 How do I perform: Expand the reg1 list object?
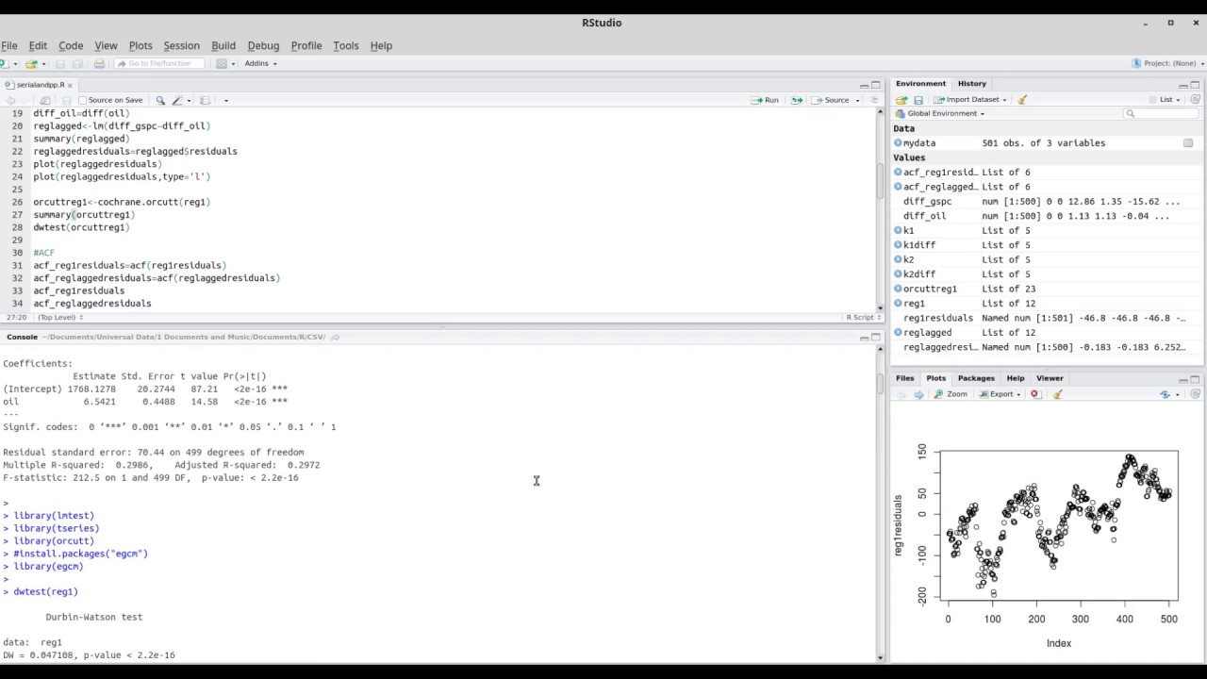pyautogui.click(x=898, y=304)
